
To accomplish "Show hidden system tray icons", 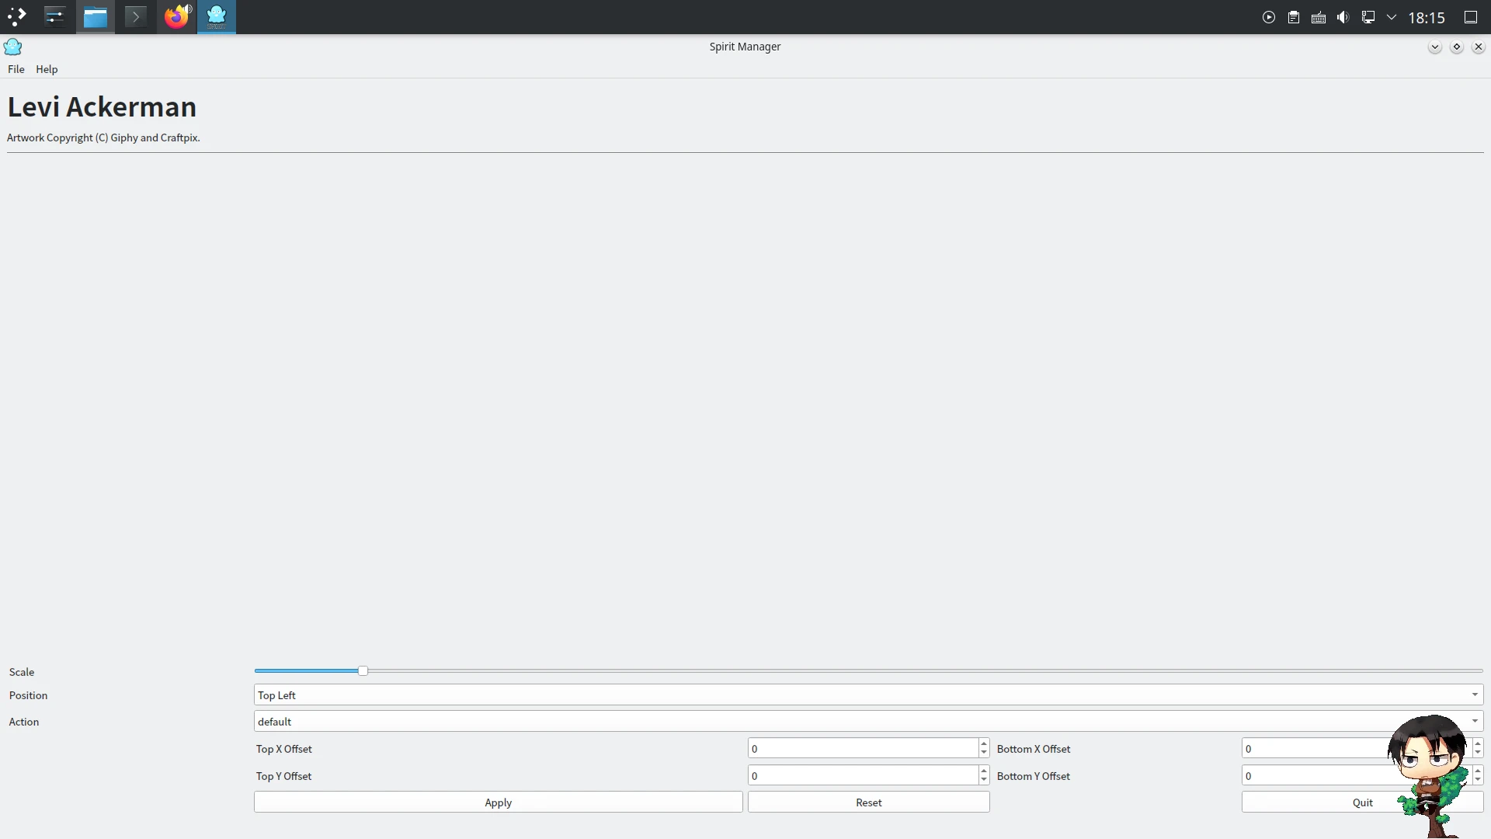I will [1392, 17].
